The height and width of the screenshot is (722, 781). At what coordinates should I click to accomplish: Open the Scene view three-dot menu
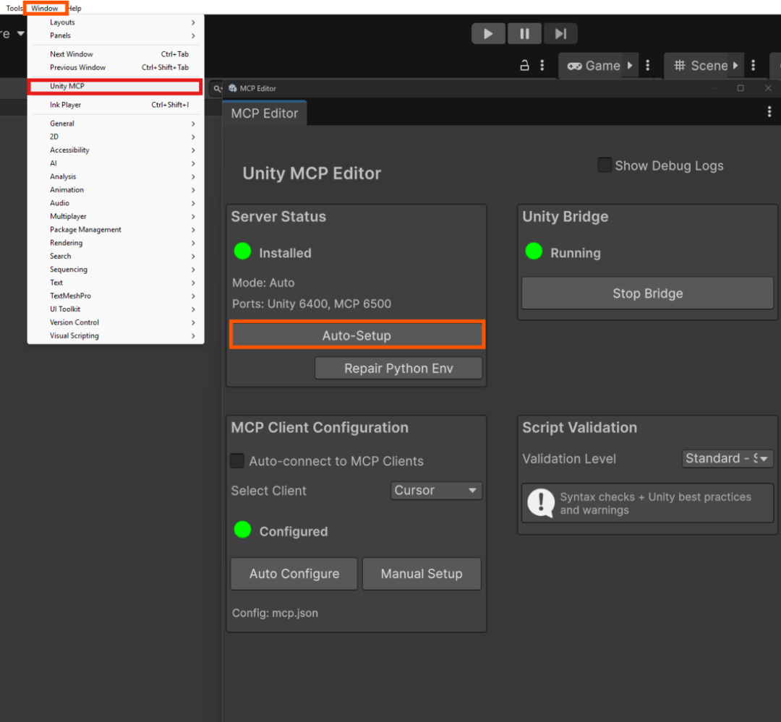(754, 64)
